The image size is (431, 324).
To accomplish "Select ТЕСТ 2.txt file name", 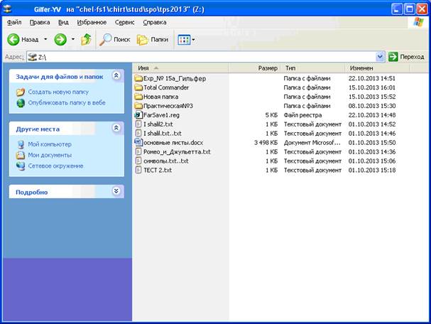I will (158, 171).
